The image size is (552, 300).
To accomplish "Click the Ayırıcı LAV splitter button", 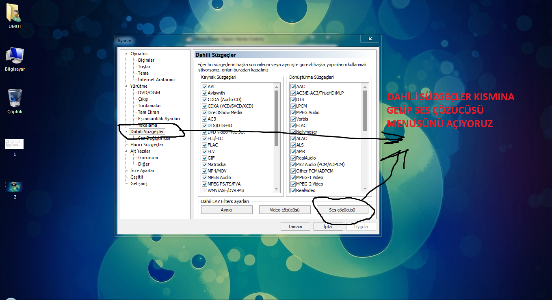I will point(227,210).
